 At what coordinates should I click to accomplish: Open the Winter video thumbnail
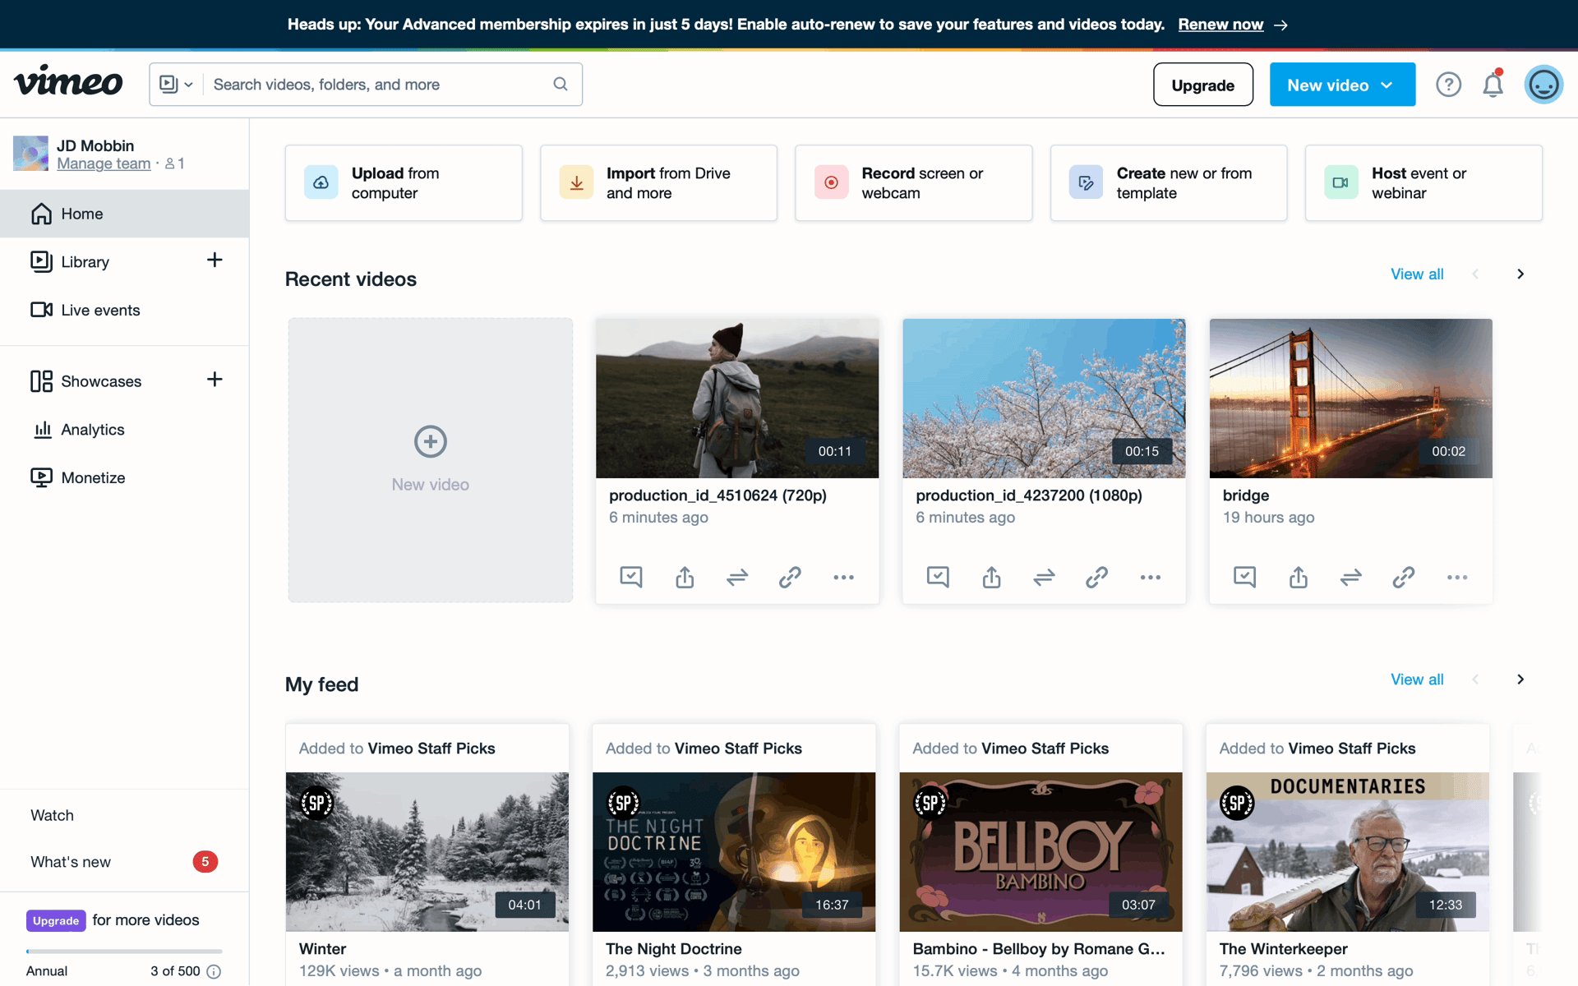click(x=427, y=851)
